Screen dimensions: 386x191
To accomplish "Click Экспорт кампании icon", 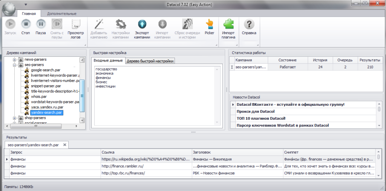I will tap(142, 24).
